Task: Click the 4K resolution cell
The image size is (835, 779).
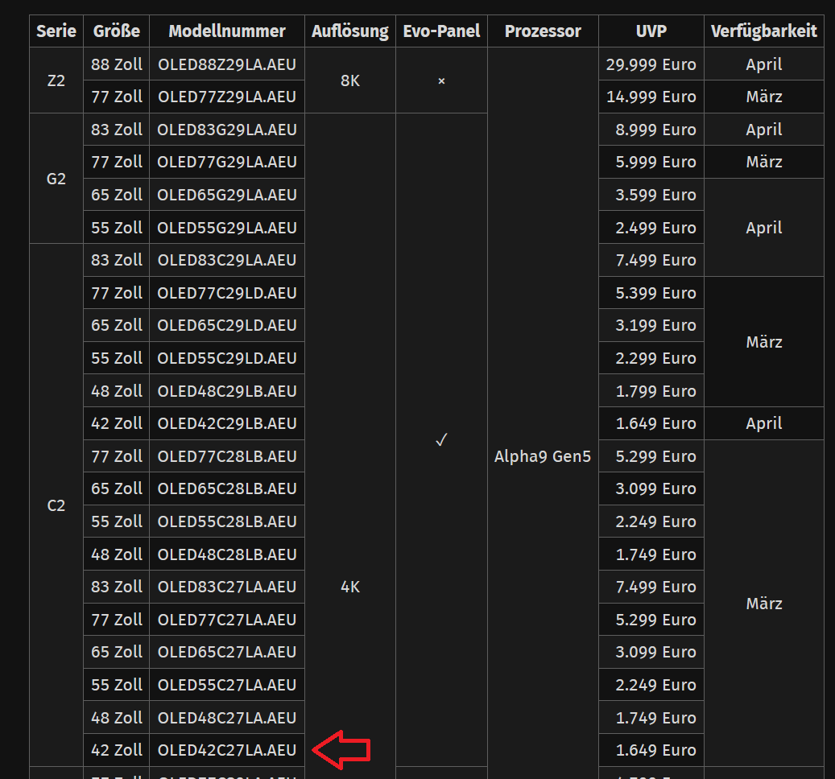Action: (x=349, y=587)
